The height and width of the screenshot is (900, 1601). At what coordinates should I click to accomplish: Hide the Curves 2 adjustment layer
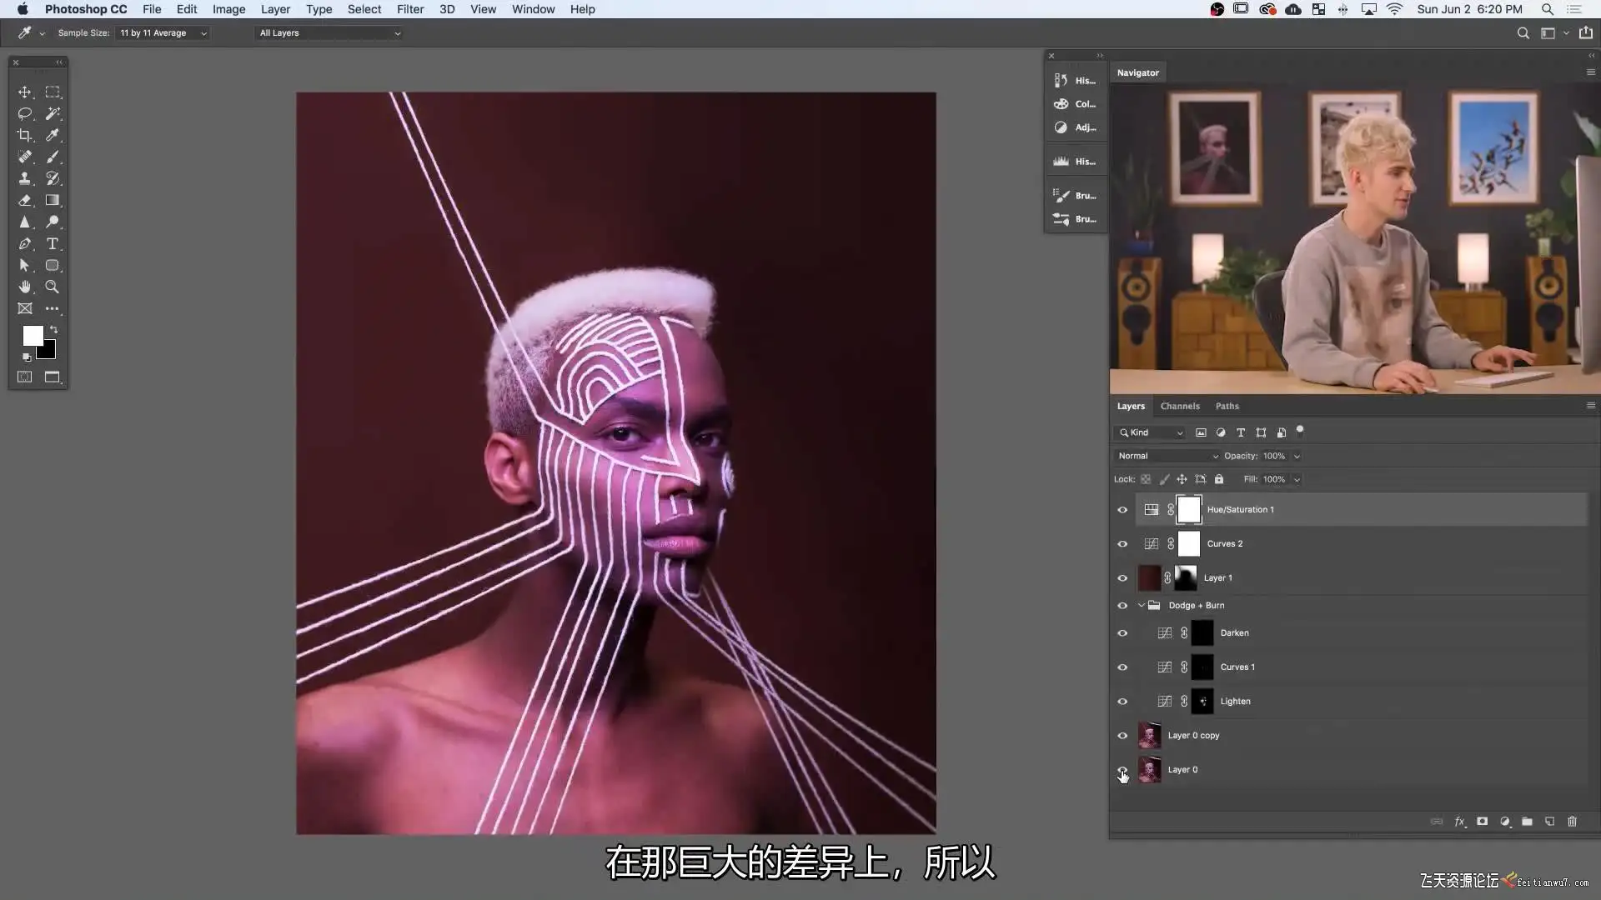(x=1122, y=544)
